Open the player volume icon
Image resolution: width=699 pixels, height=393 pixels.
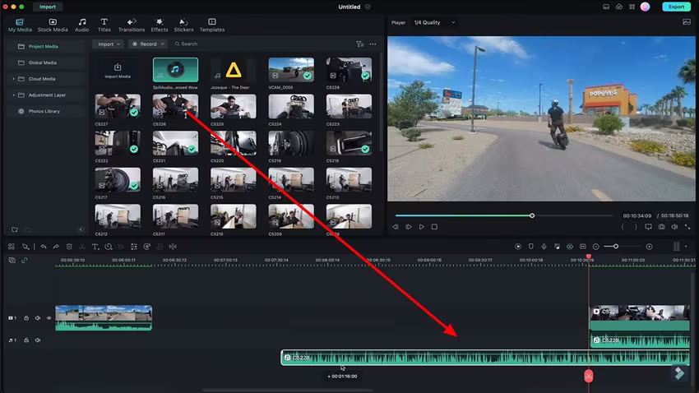point(674,227)
